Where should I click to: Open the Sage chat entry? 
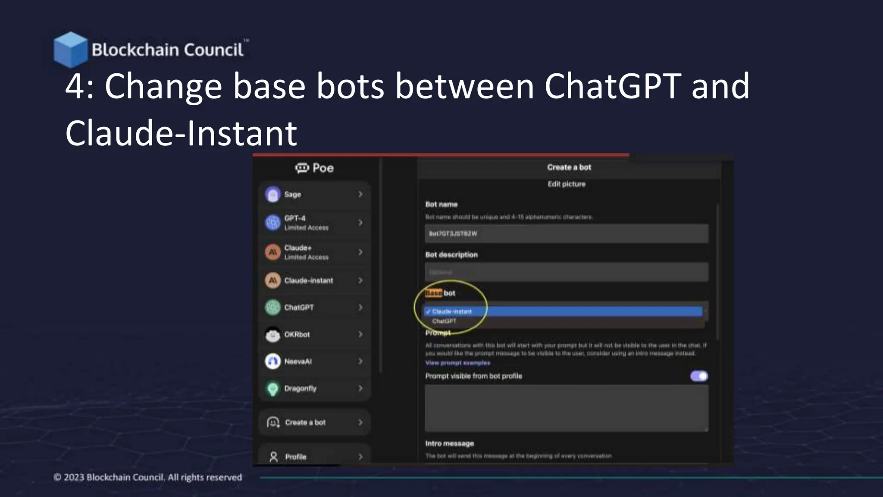(x=314, y=195)
